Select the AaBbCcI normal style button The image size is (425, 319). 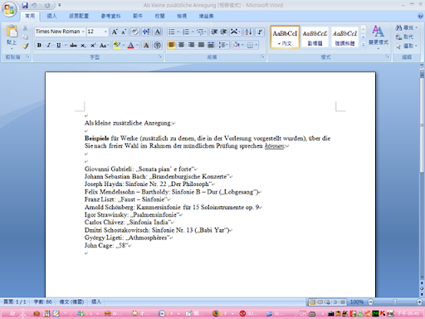coord(285,37)
